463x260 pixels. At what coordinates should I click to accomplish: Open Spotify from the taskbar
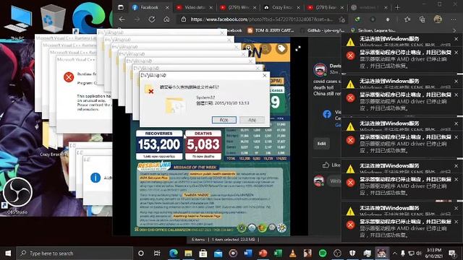(323, 253)
